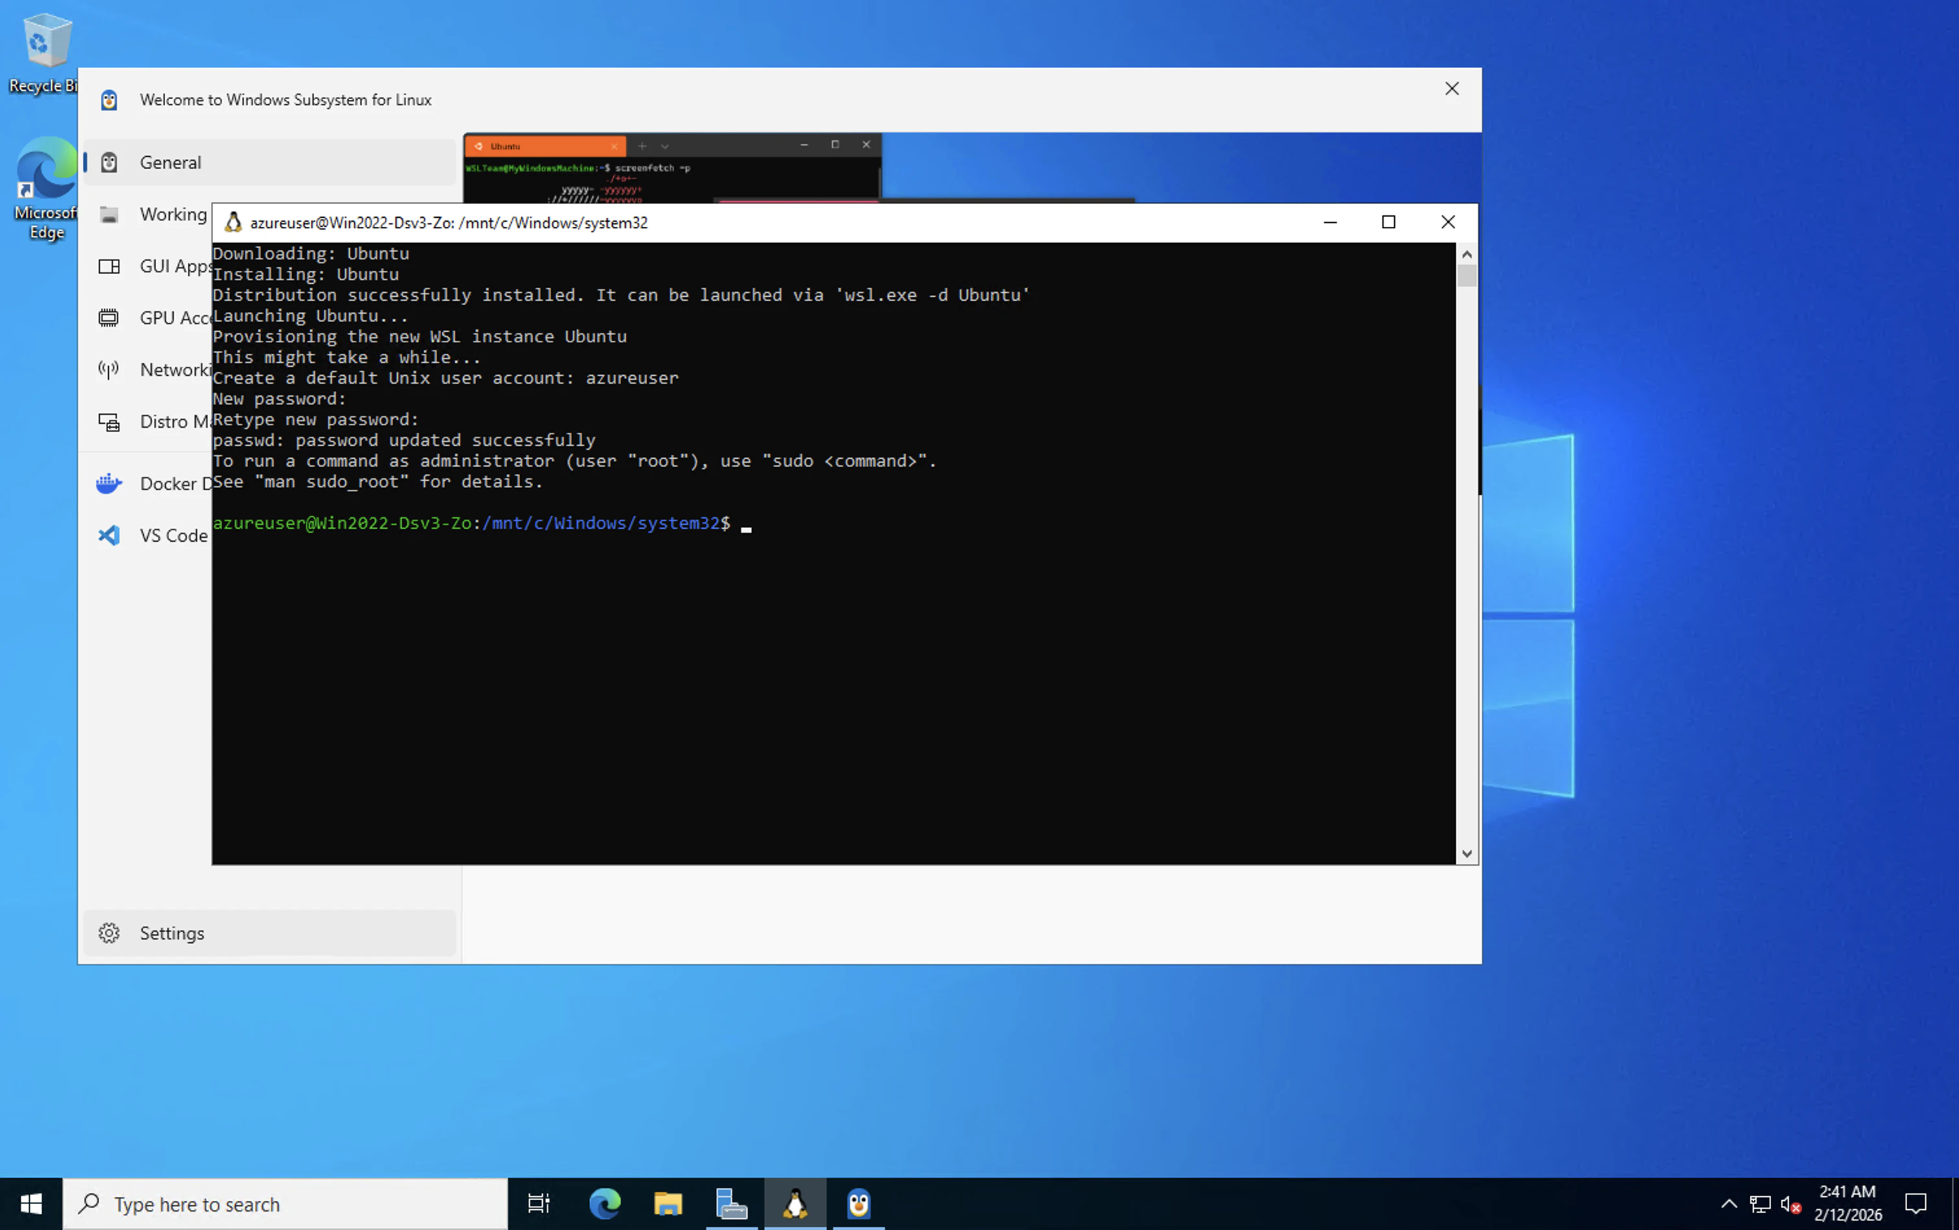This screenshot has height=1230, width=1959.
Task: Click the muted volume tray icon
Action: click(1791, 1204)
